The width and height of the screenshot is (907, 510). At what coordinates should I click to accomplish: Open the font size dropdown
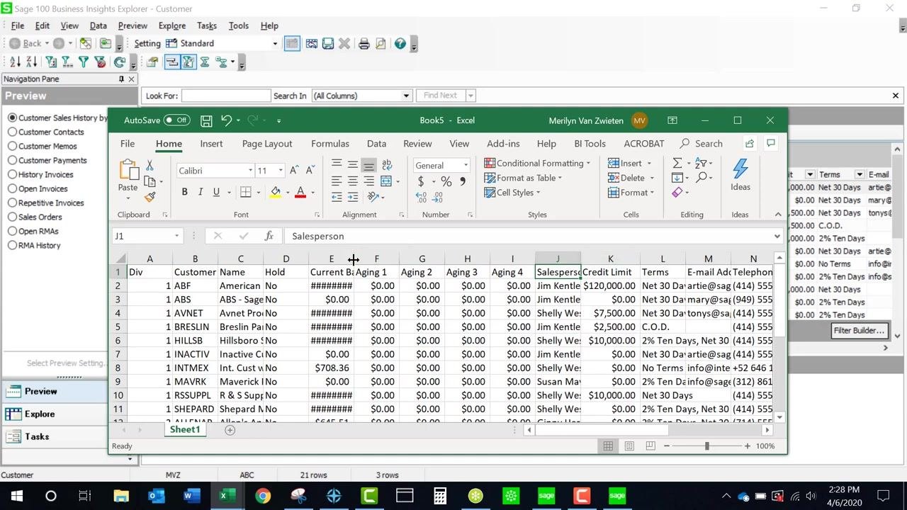point(281,171)
